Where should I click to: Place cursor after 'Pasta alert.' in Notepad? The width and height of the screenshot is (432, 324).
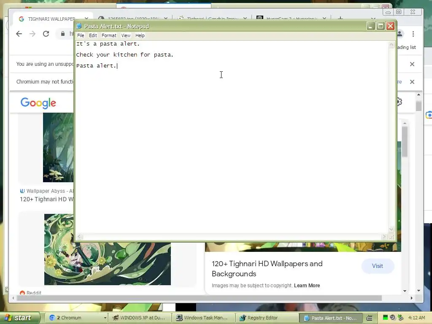117,66
